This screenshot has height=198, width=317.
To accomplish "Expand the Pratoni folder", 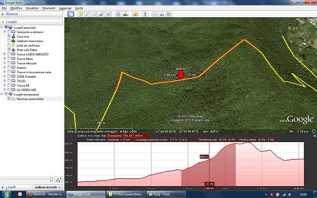I will [x=4, y=67].
